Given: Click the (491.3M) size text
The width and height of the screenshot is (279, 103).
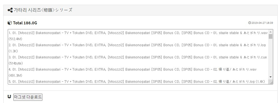Looking at the screenshot, I should point(15,76).
